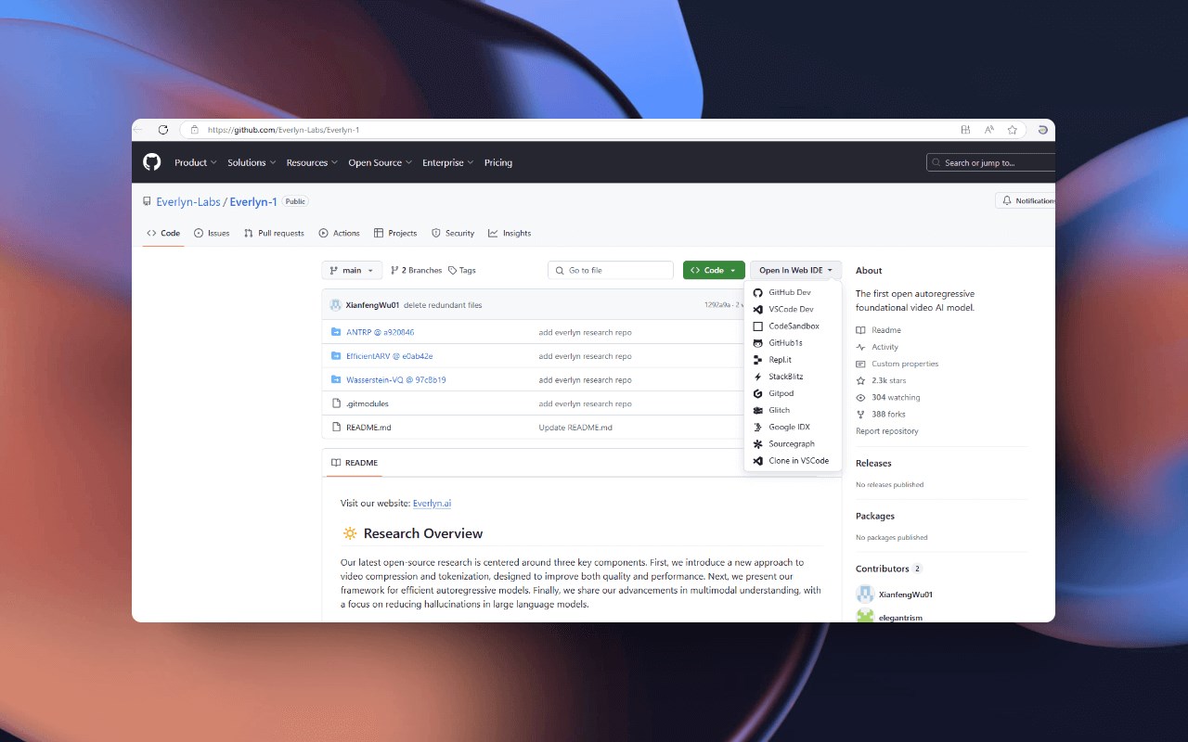Bookmark the page with the star icon
1188x742 pixels.
click(x=1013, y=130)
